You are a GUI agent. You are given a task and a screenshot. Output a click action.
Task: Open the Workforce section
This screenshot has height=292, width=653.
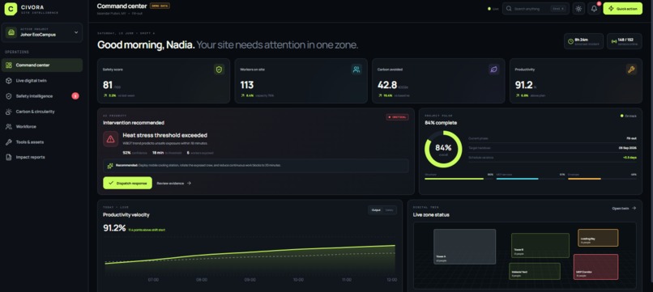(x=42, y=126)
